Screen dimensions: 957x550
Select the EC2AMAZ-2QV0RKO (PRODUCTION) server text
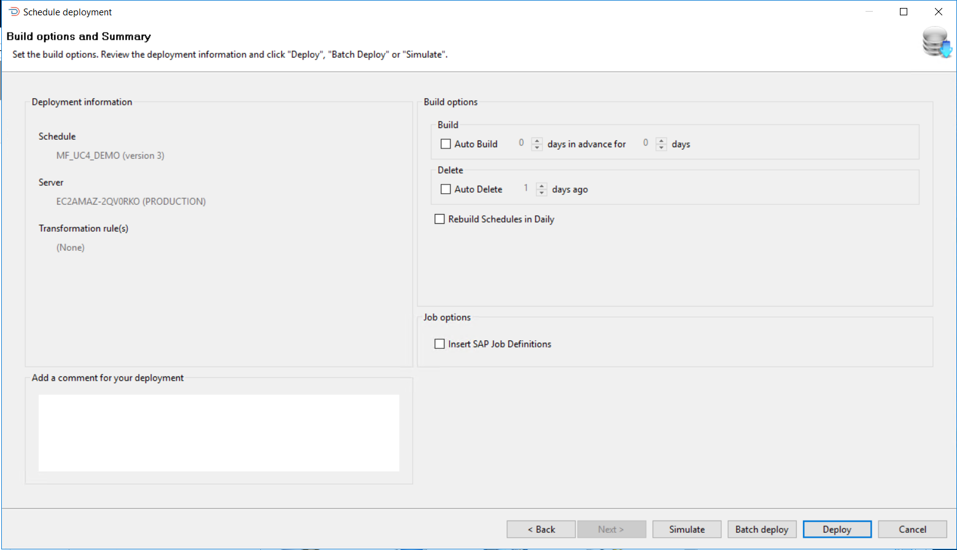pyautogui.click(x=131, y=202)
